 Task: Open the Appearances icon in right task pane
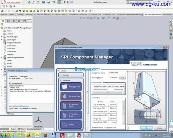point(171,34)
